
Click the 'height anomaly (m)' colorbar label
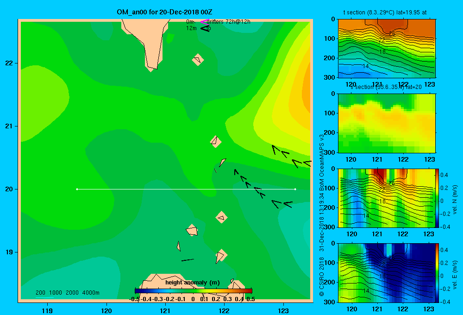[193, 283]
